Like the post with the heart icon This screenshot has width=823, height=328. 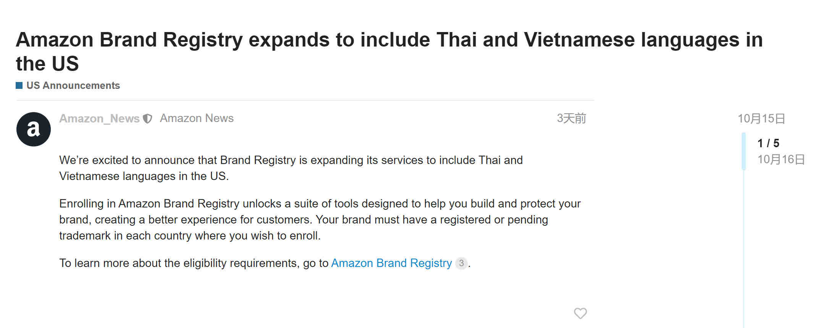(x=580, y=313)
